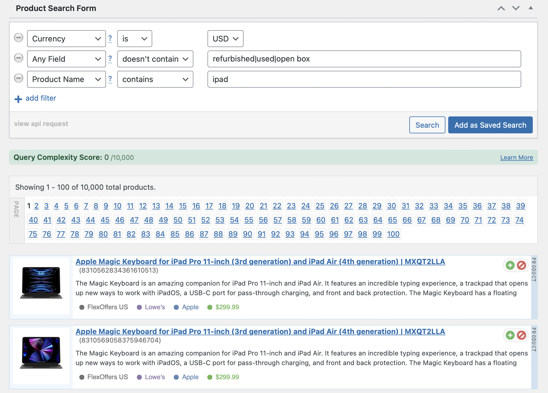Go to results page 5
548x393 pixels.
click(66, 206)
